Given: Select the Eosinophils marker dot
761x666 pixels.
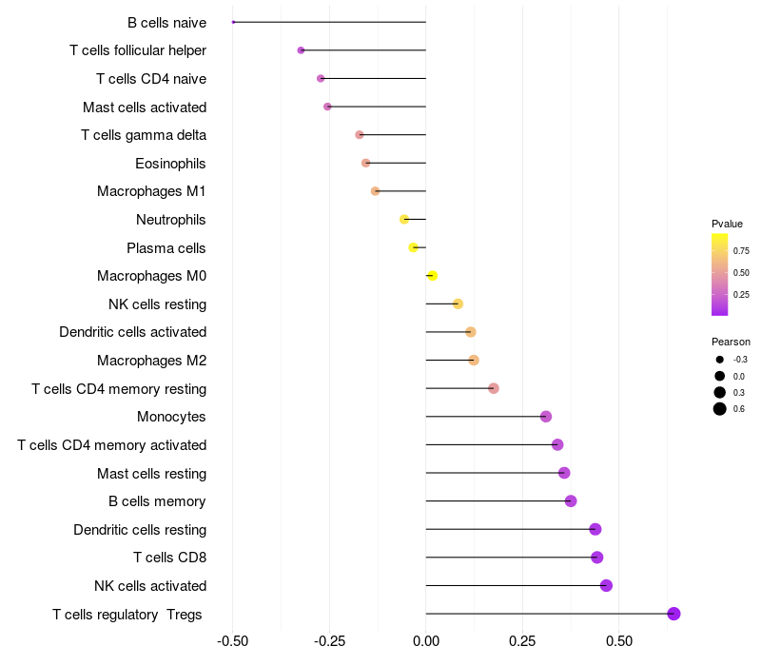Looking at the screenshot, I should pos(365,163).
